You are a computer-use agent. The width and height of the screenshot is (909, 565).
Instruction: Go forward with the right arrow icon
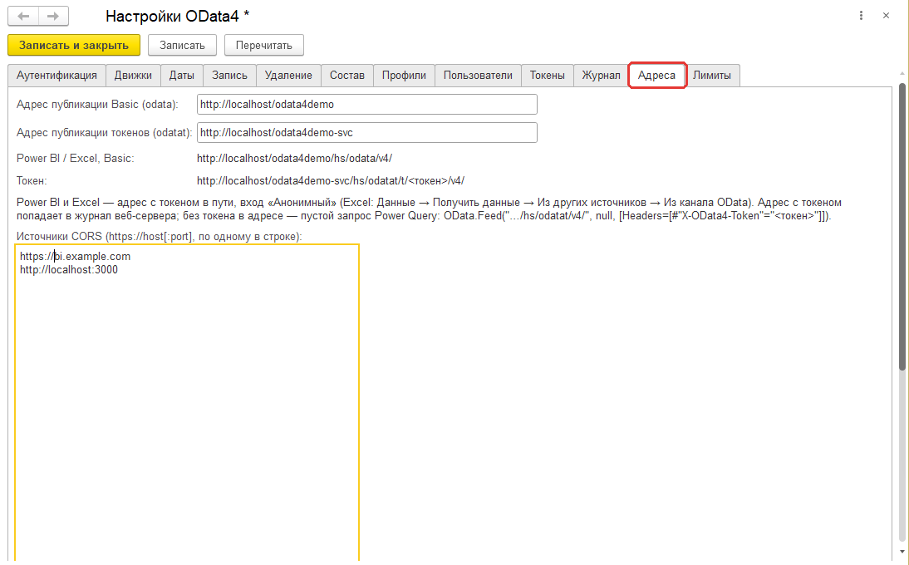[53, 17]
